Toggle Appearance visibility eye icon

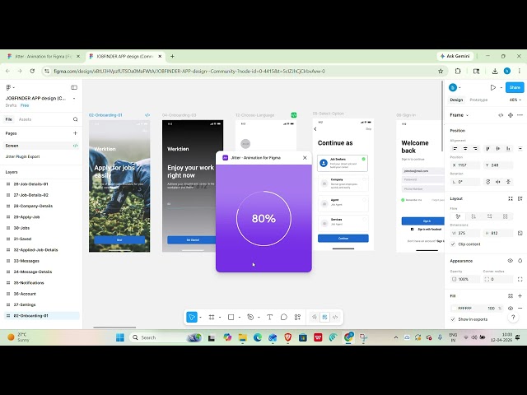[511, 261]
